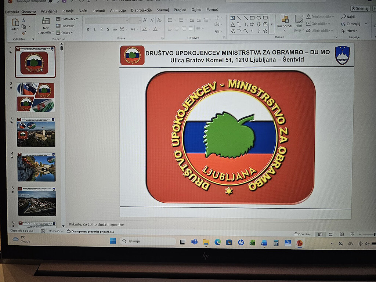Toggle Opombe notes pane in status bar

pyautogui.click(x=301, y=234)
